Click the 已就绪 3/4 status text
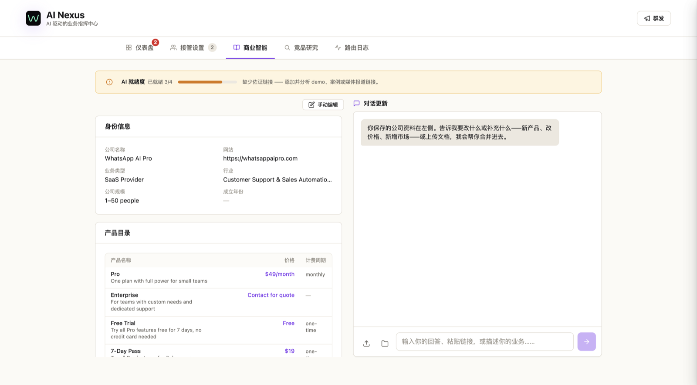Screen dimensions: 697x385 pos(160,82)
